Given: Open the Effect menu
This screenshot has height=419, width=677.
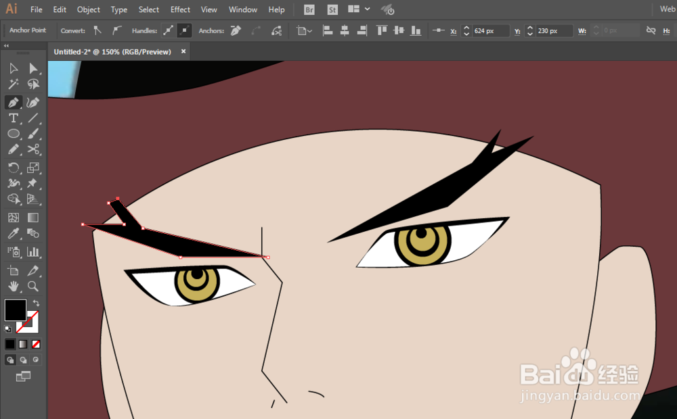Looking at the screenshot, I should pos(180,9).
